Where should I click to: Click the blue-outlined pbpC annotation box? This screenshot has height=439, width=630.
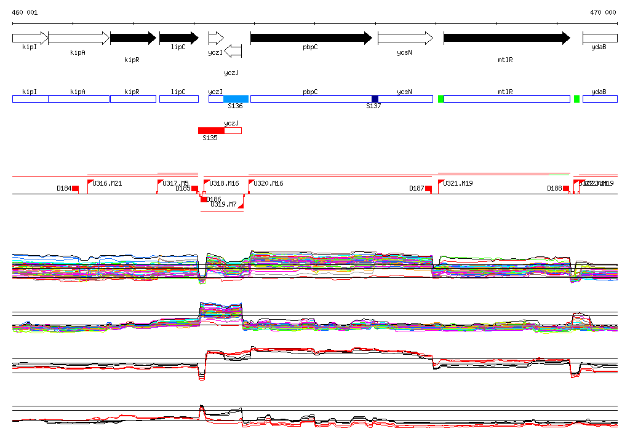311,99
